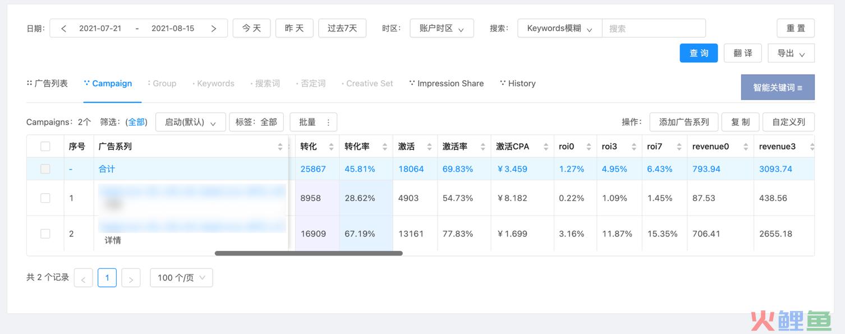Sort by revenue3 column arrows
The image size is (845, 334).
tap(812, 147)
